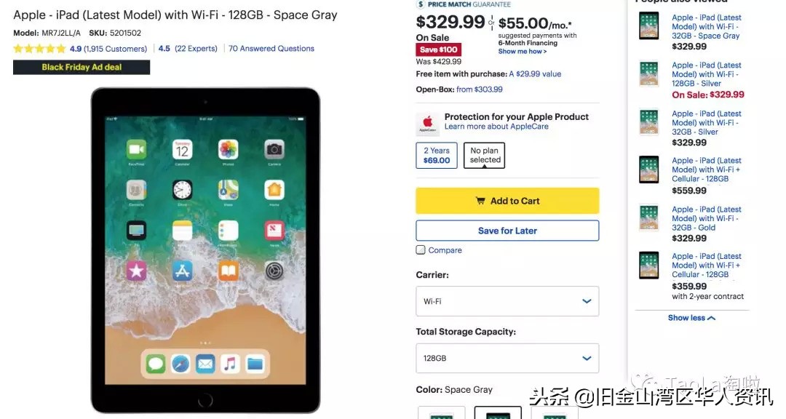Click the Add to Cart button

507,201
